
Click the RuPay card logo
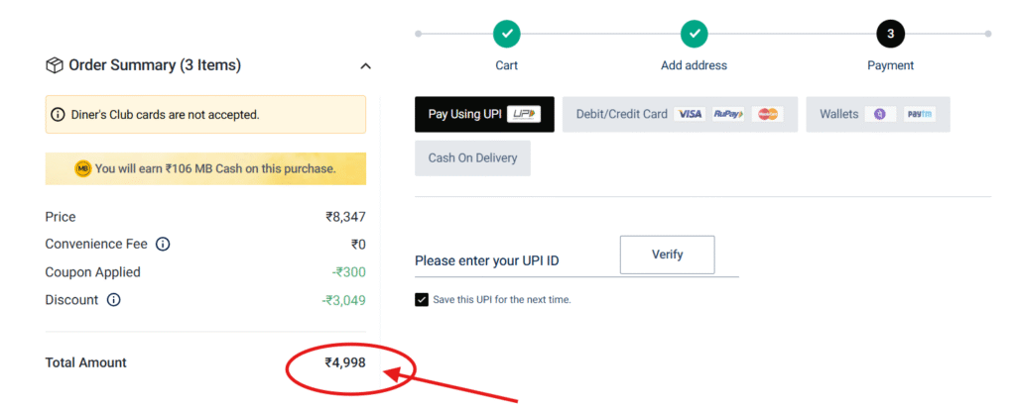point(729,115)
